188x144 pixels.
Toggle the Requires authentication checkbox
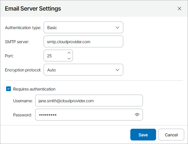pyautogui.click(x=8, y=89)
